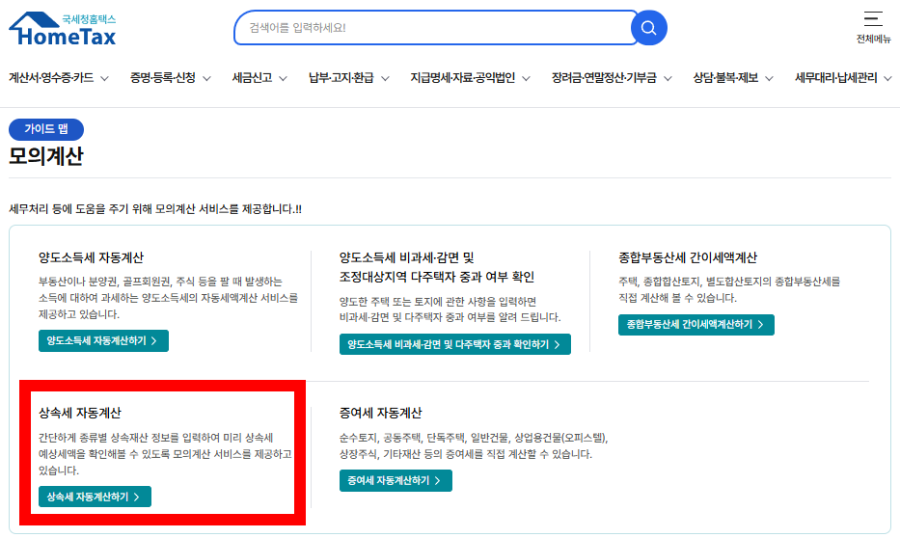
Task: Open the 상담·불복·제보 menu
Action: pyautogui.click(x=725, y=77)
